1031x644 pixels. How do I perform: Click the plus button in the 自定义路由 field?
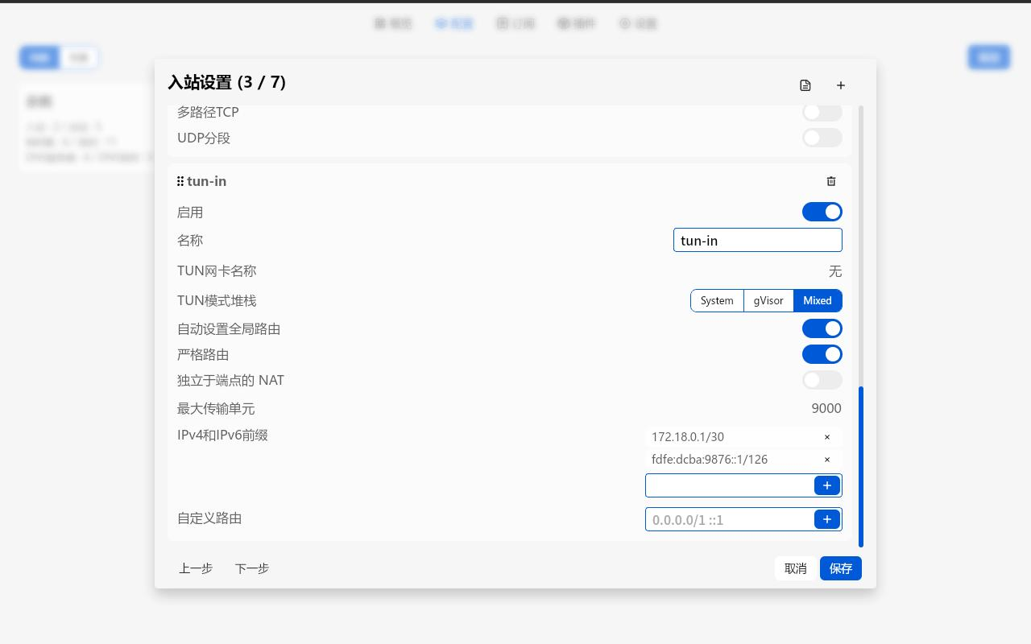tap(827, 519)
